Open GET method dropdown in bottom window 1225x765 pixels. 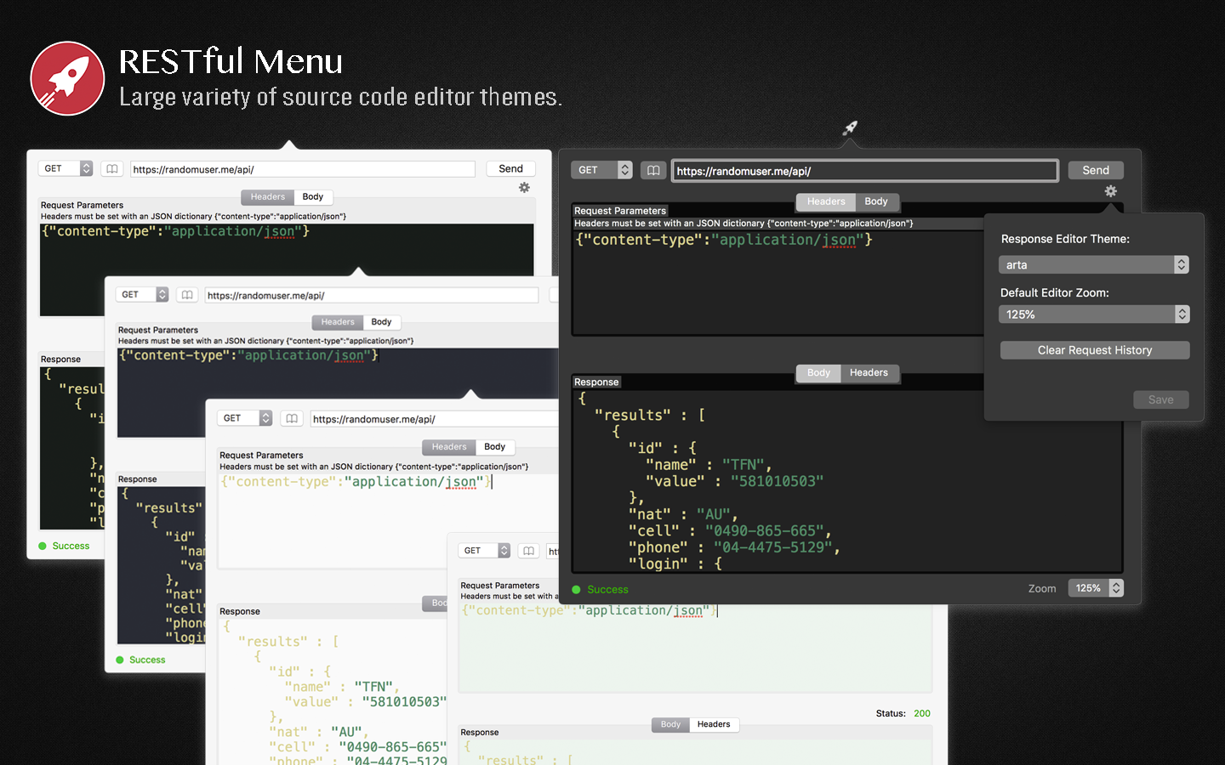[x=484, y=551]
